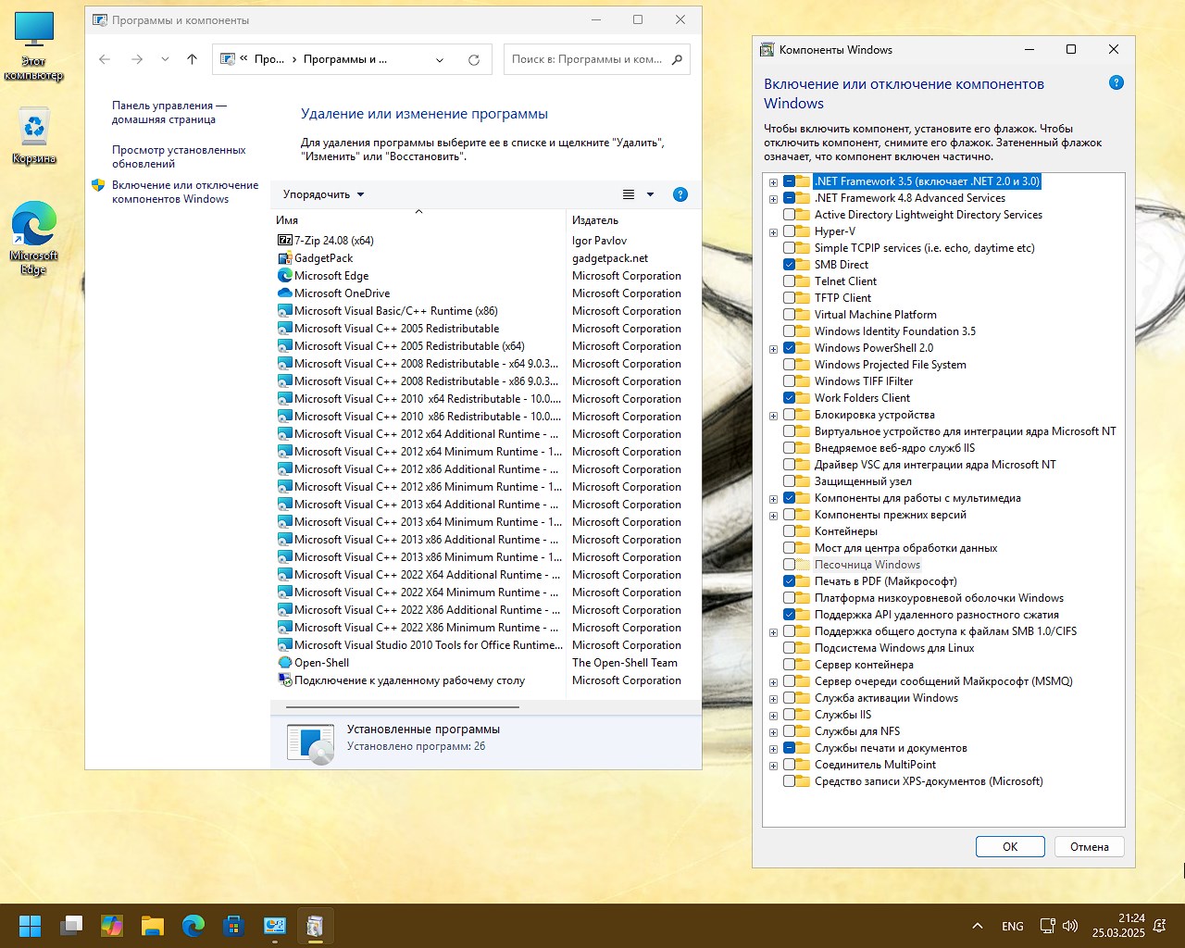Open Task View on the taskbar
Viewport: 1185px width, 948px height.
click(x=71, y=926)
